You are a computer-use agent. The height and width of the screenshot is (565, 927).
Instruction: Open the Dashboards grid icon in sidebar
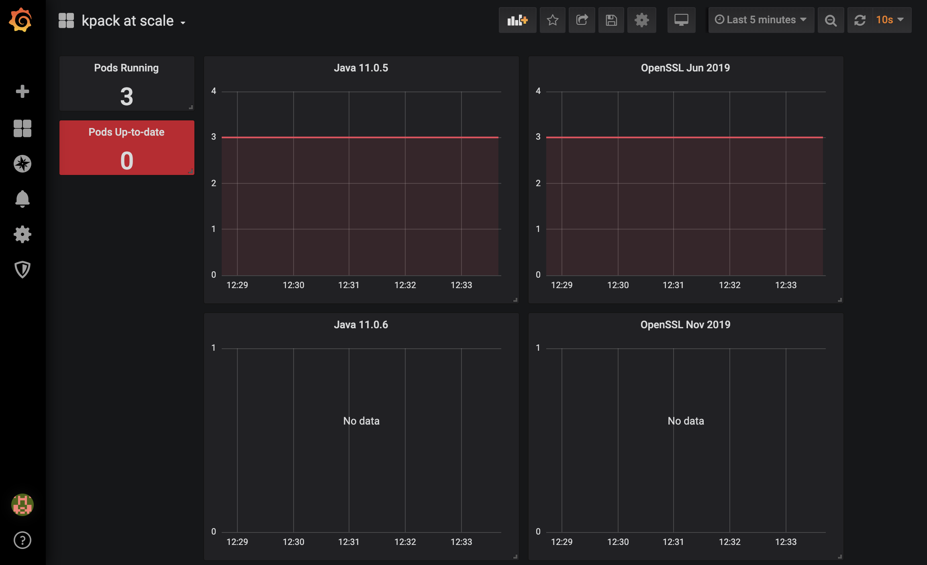pyautogui.click(x=22, y=128)
